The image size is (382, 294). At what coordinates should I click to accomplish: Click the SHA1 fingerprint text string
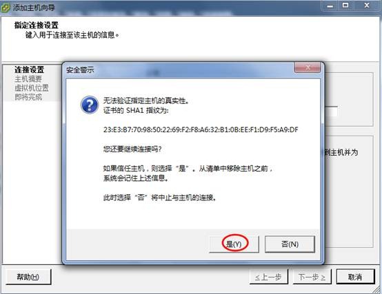click(x=201, y=129)
